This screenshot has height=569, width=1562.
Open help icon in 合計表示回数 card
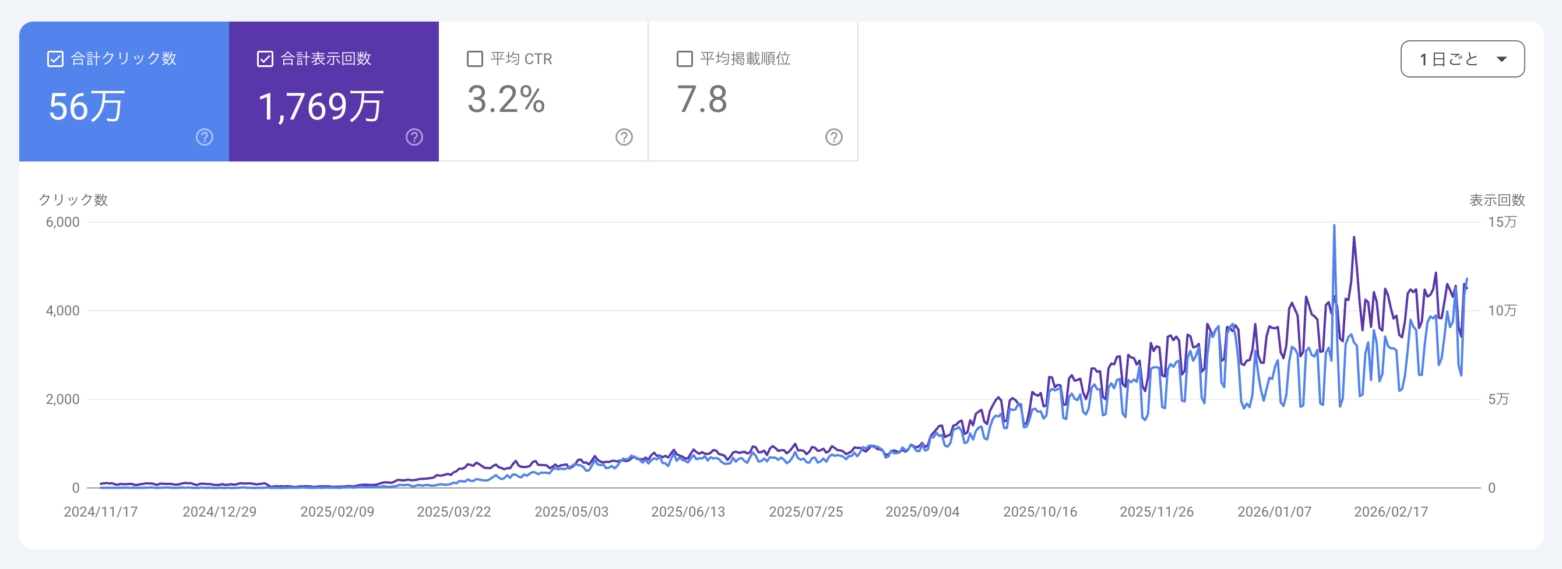pos(414,137)
